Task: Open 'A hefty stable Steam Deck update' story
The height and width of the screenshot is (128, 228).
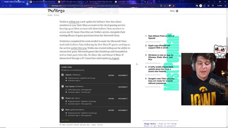Action: [161, 69]
